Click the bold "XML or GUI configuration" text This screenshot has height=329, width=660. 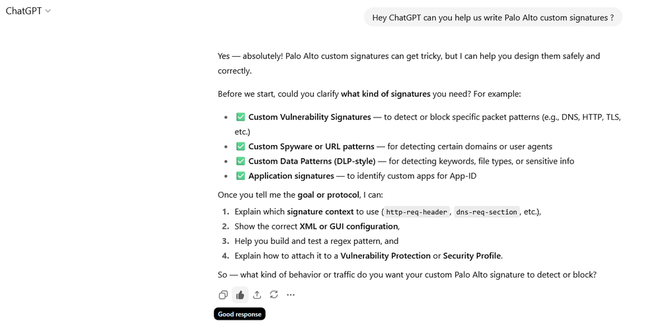(x=349, y=226)
